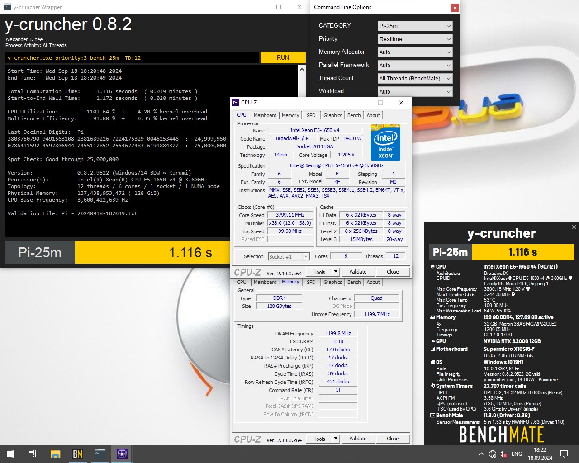Open the taskbar clock showing 18:22
Viewport: 579px width, 463px height.
540,454
